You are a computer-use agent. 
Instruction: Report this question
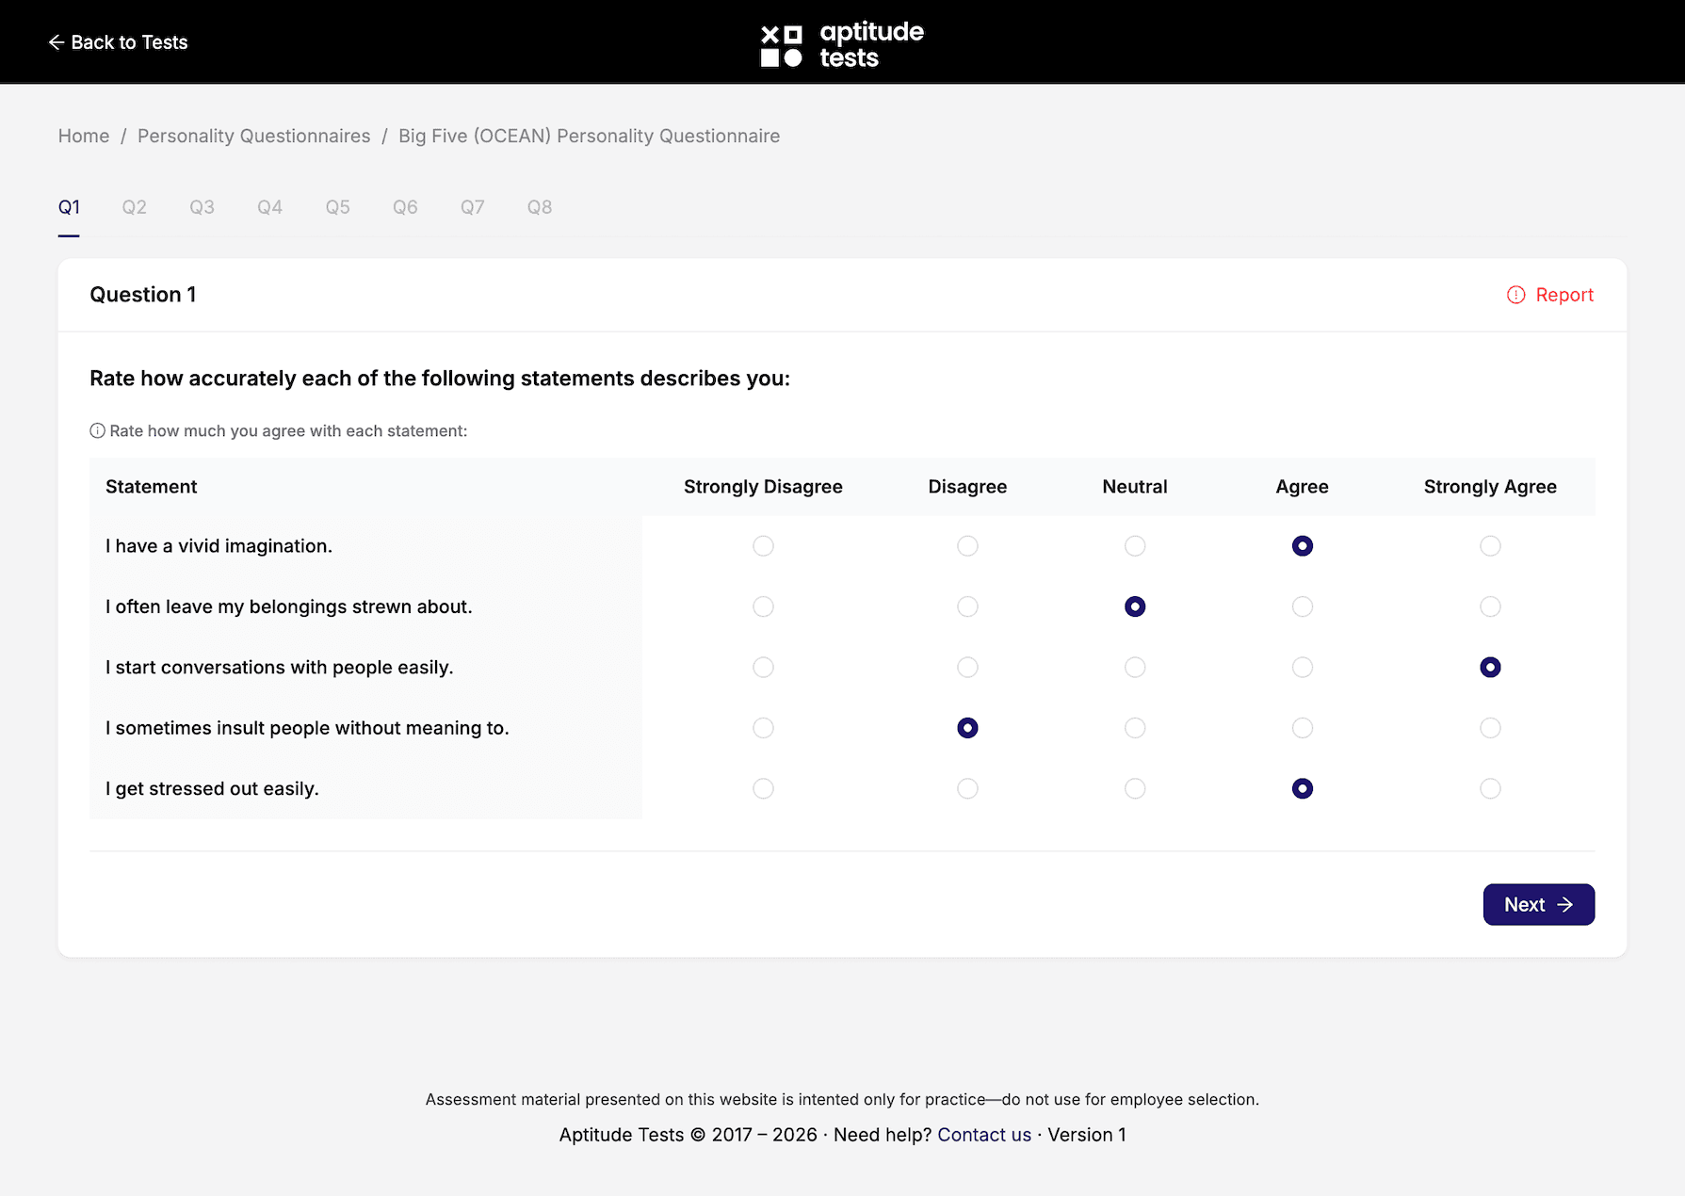click(1550, 295)
